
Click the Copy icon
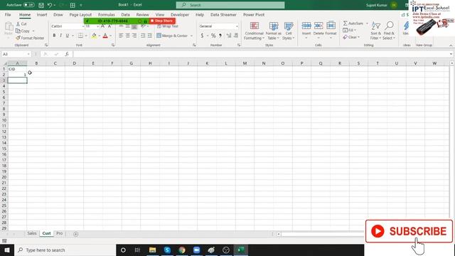click(x=18, y=31)
